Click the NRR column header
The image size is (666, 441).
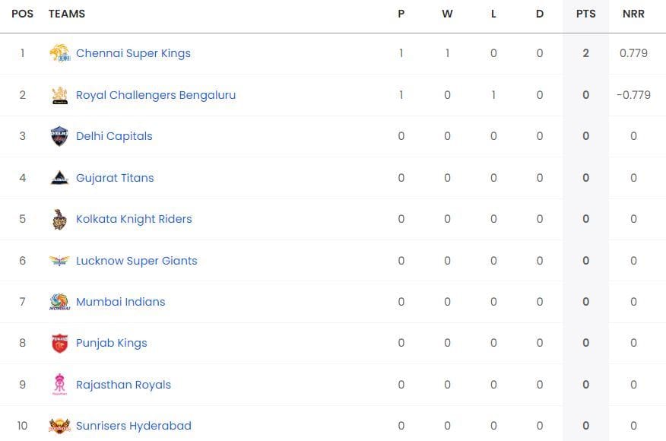(x=633, y=13)
